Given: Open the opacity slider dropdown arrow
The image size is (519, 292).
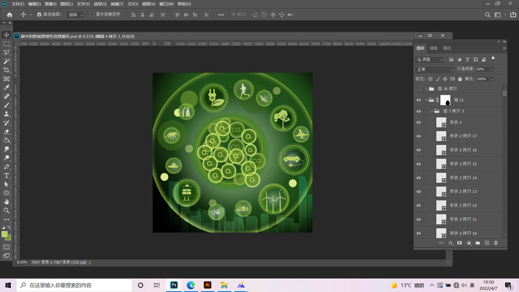Looking at the screenshot, I should point(492,69).
